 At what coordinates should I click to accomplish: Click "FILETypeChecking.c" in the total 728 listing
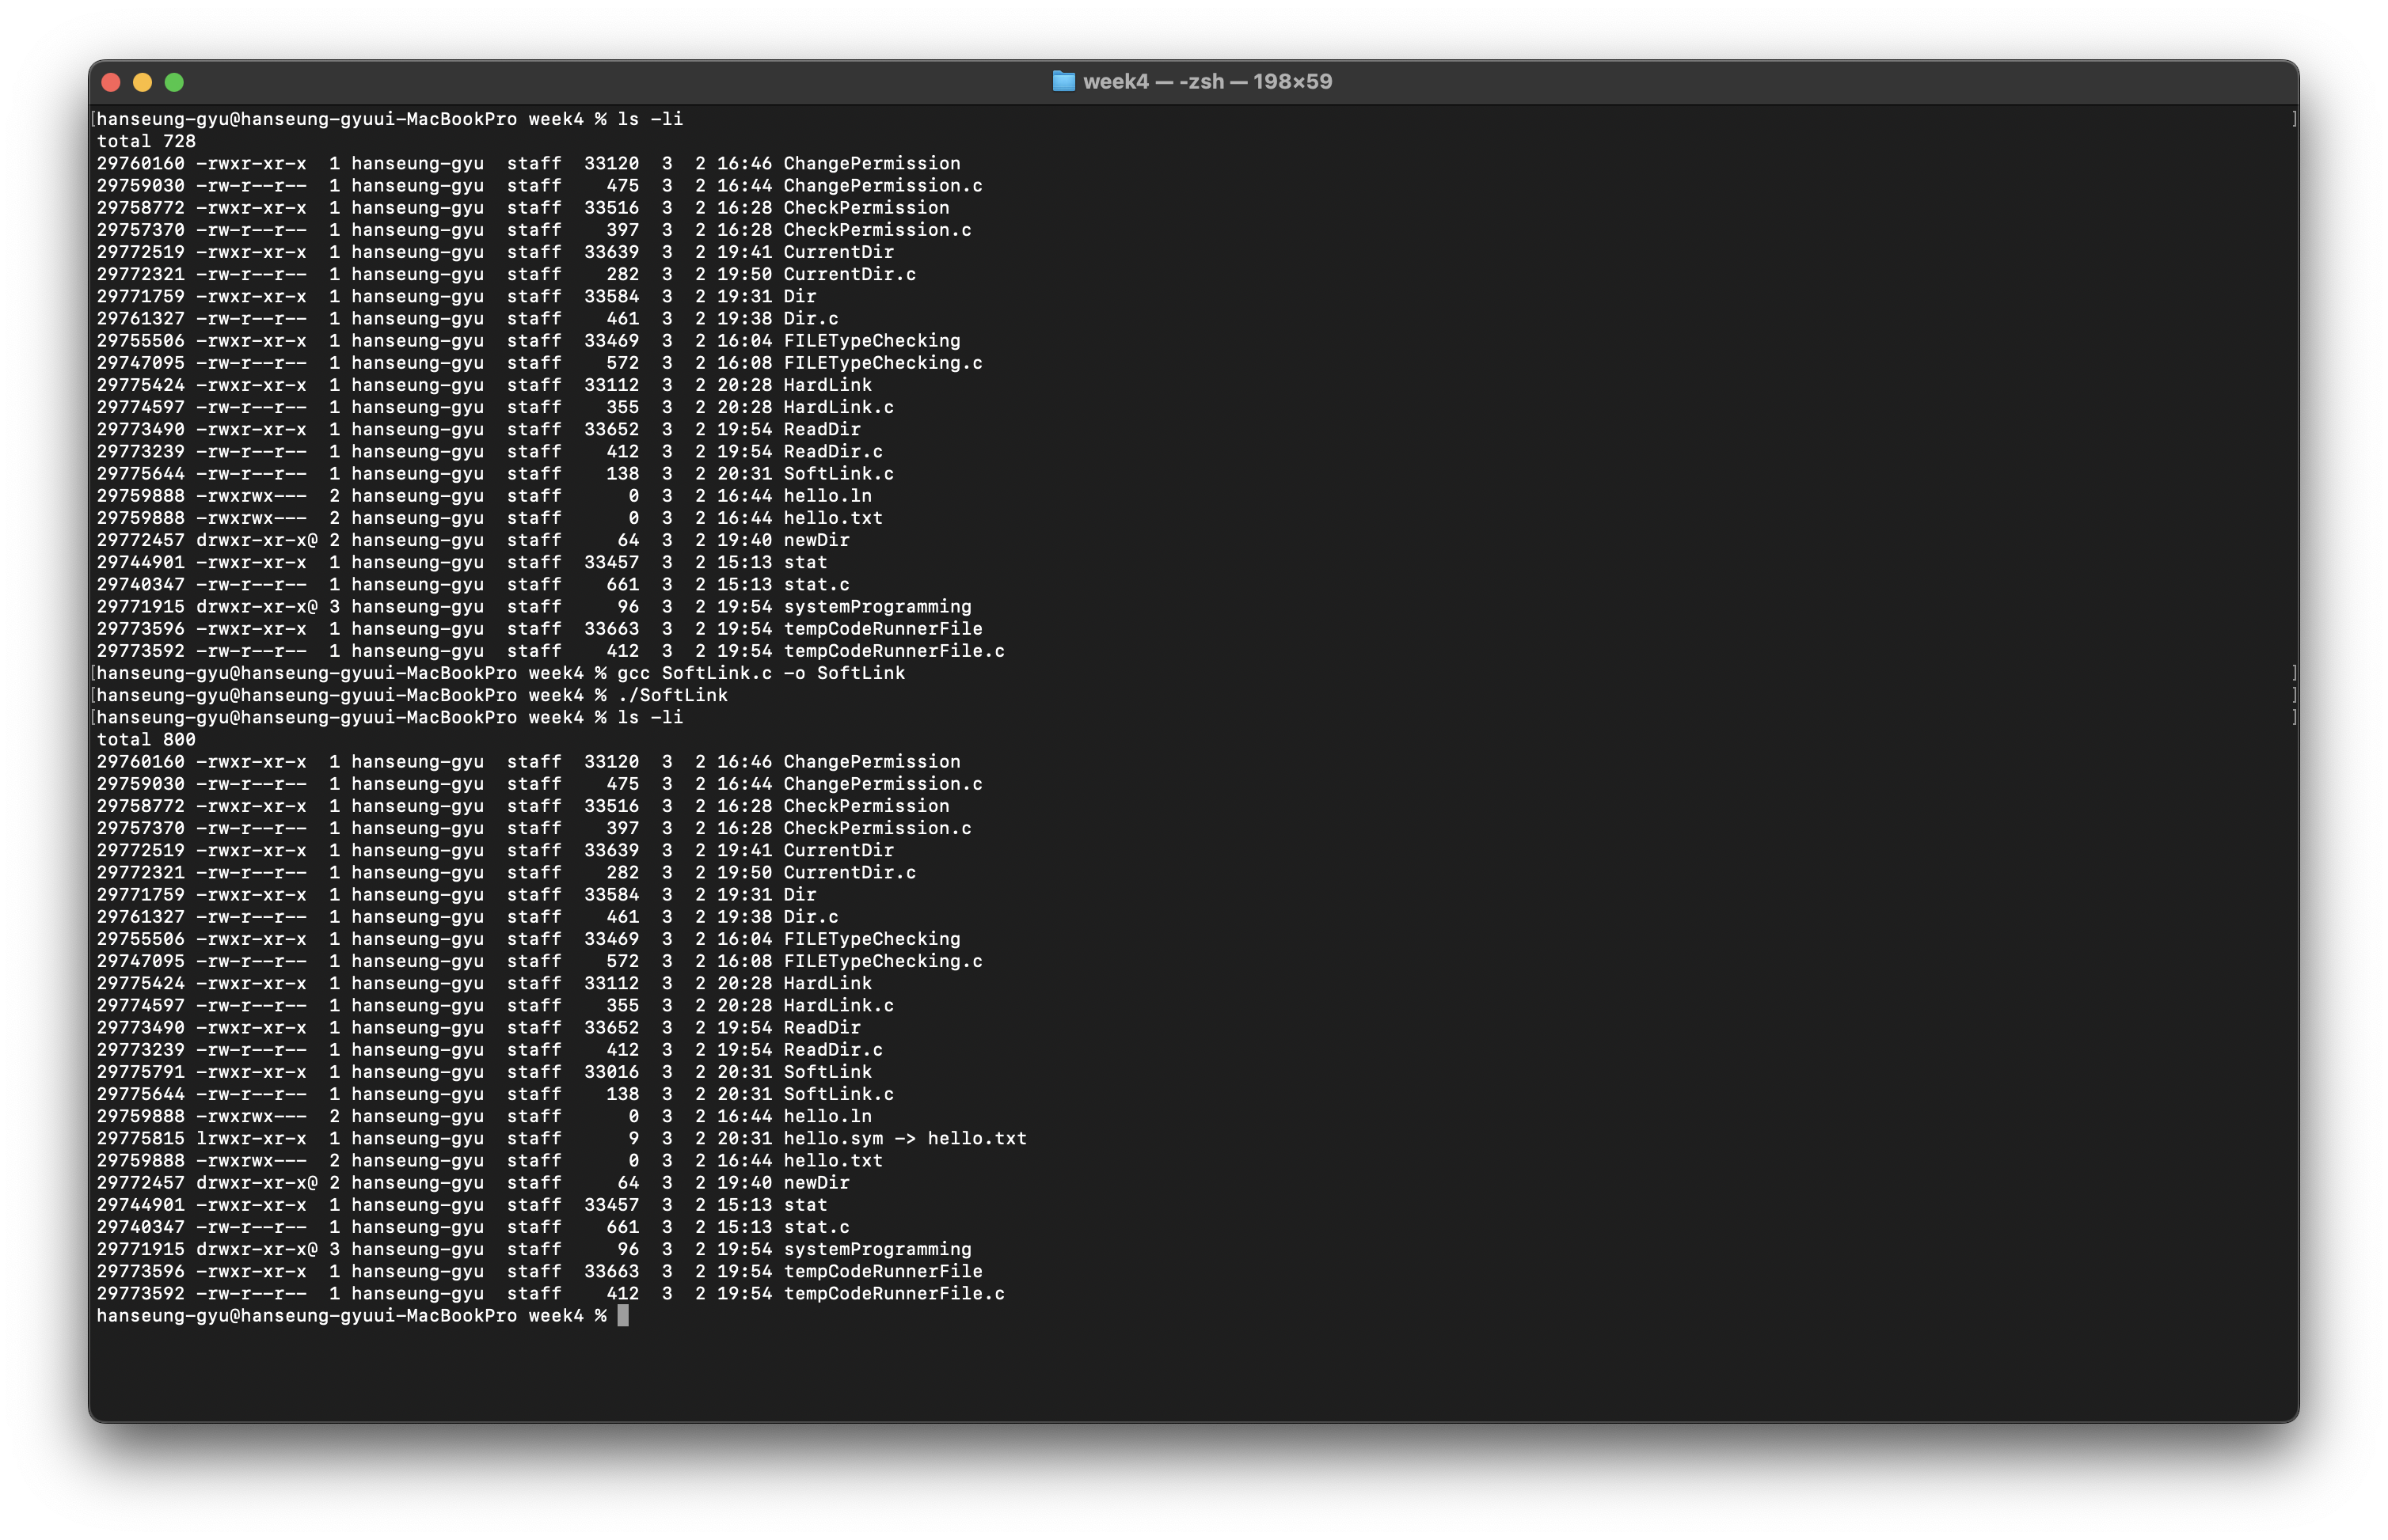point(882,362)
